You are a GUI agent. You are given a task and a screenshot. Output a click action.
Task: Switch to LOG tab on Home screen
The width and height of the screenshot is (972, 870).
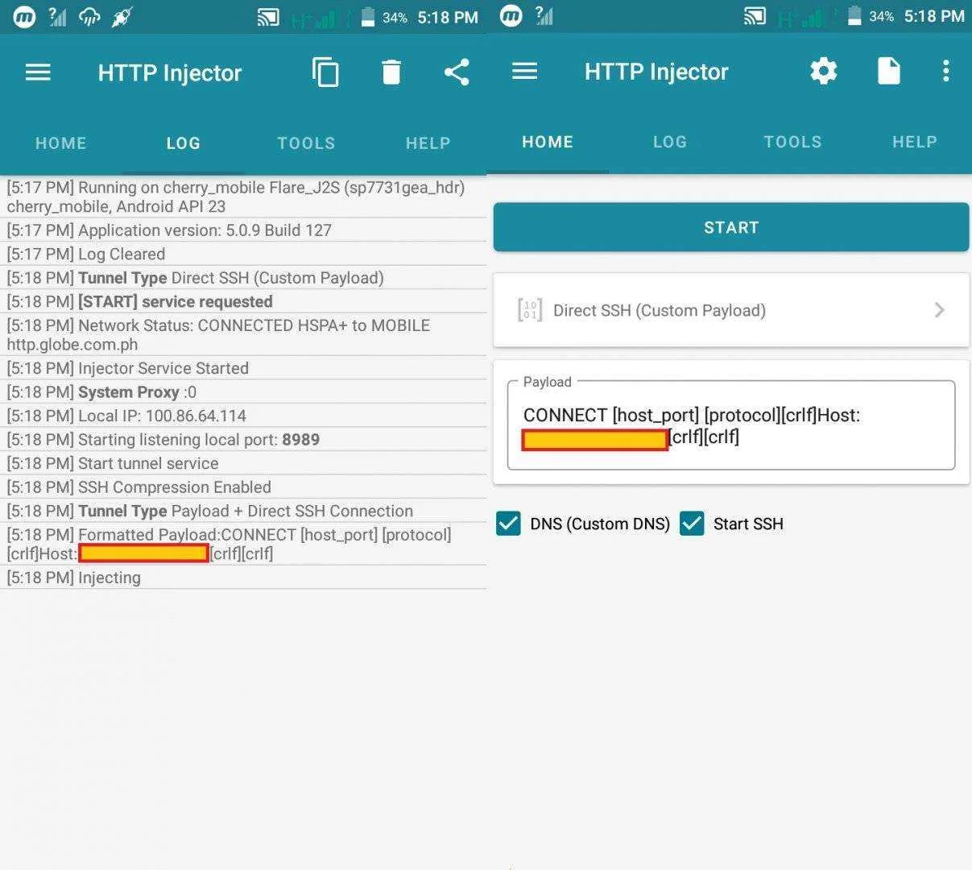click(670, 142)
